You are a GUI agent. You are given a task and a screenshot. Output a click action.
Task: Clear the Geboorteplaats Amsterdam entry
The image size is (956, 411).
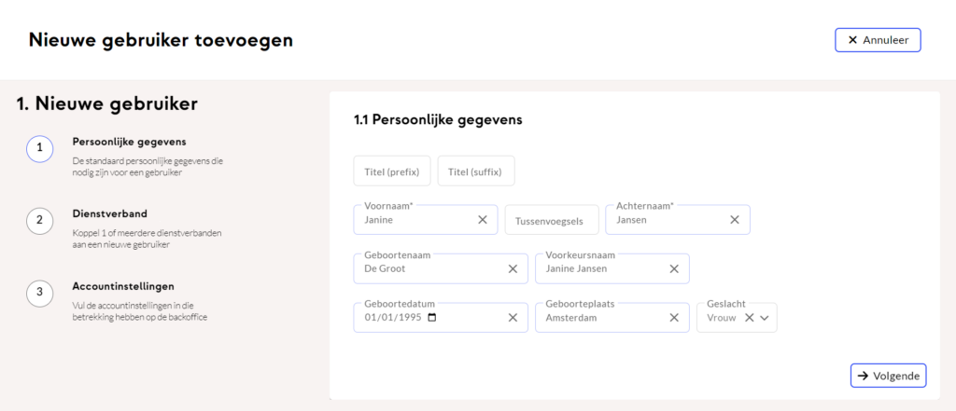tap(674, 317)
